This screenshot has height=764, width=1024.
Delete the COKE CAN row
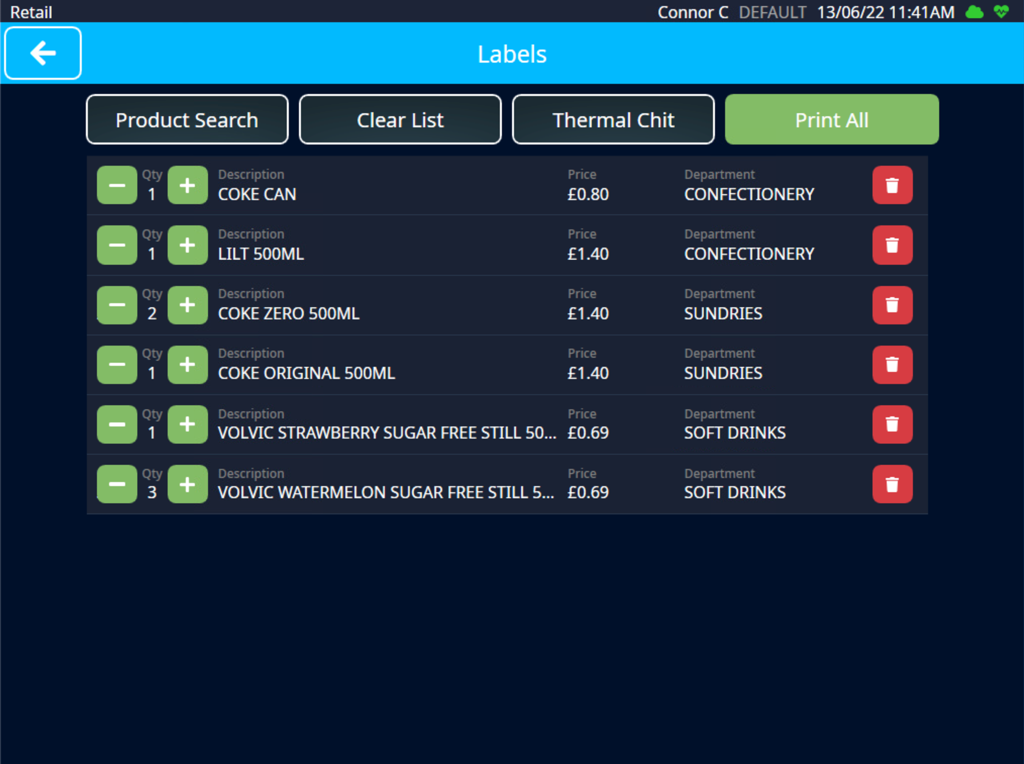pos(892,185)
